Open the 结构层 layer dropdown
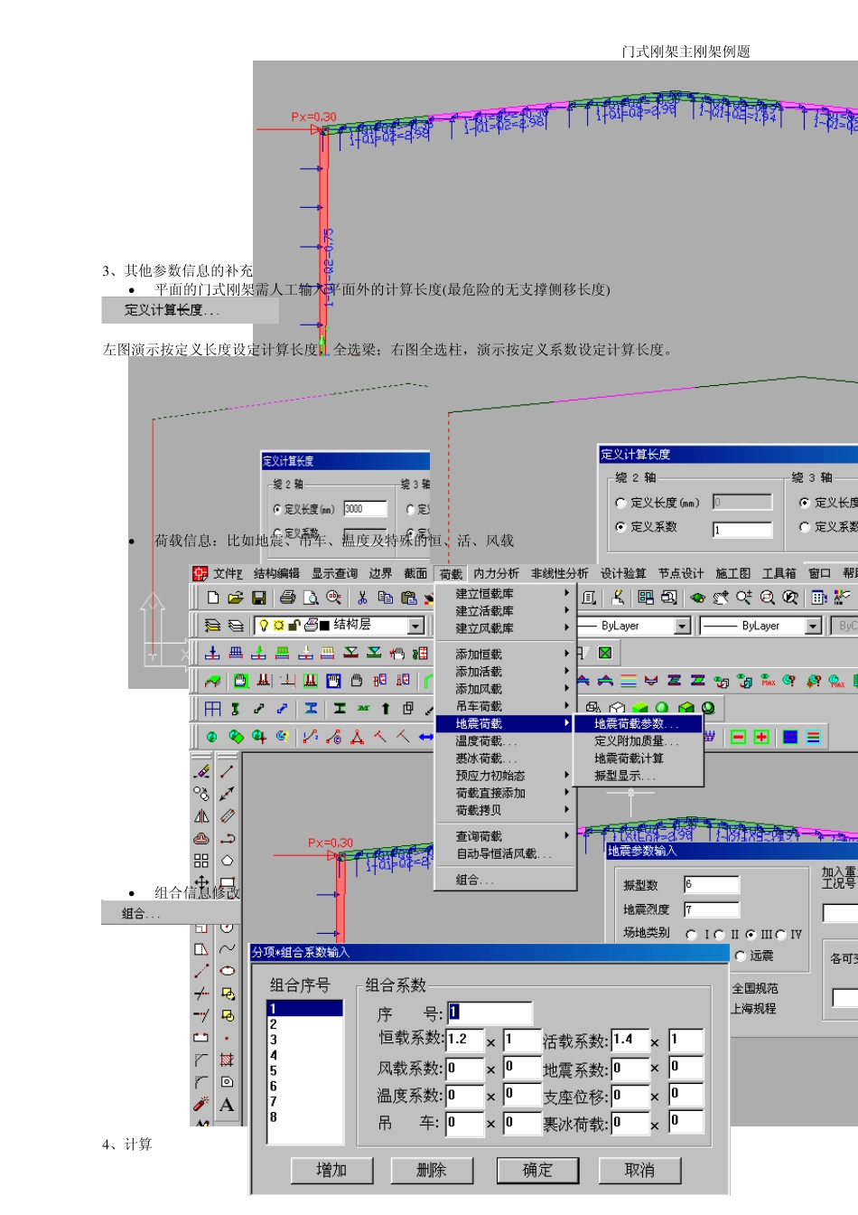Screen dimensions: 858x1215 coord(415,626)
